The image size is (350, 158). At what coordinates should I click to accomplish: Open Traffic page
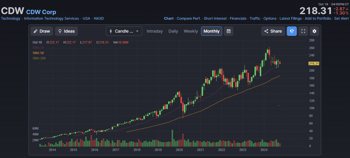point(255,19)
